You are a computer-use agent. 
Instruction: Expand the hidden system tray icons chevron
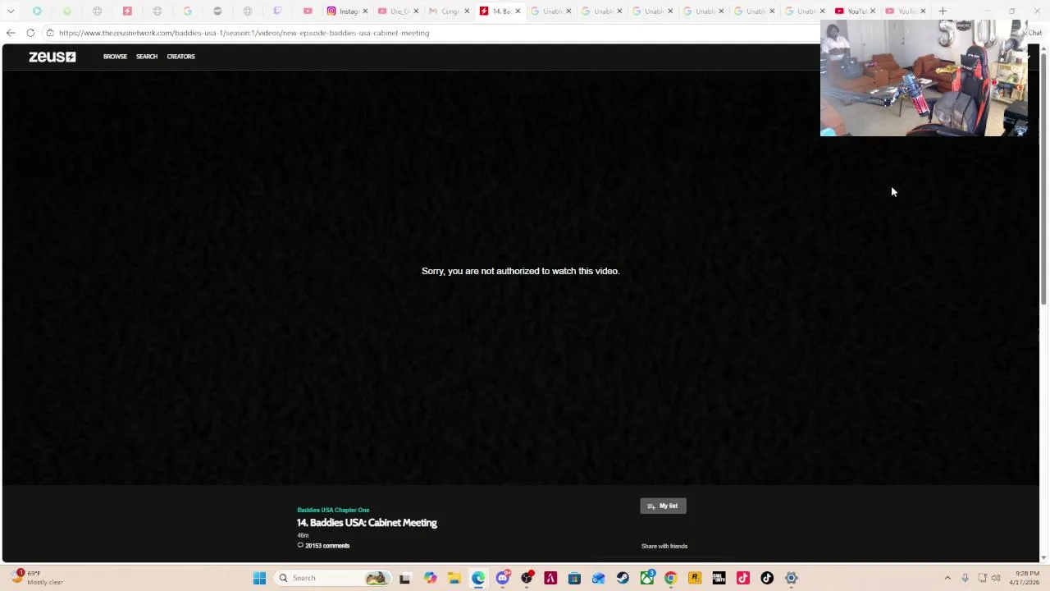pos(947,578)
